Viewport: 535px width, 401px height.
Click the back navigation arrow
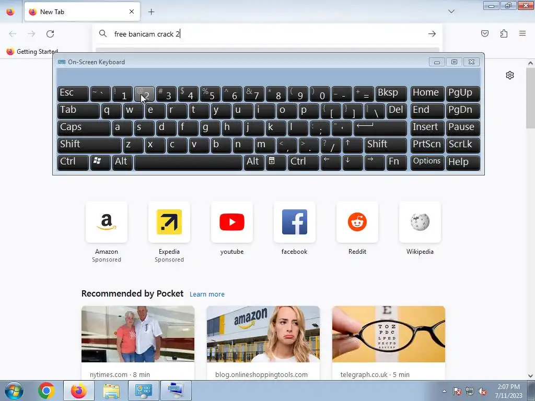13,34
